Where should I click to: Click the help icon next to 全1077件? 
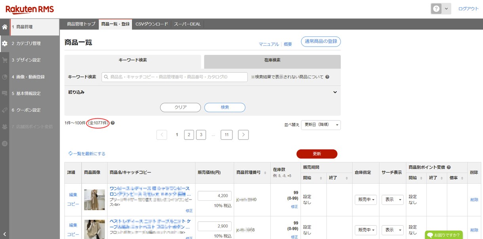pyautogui.click(x=113, y=123)
